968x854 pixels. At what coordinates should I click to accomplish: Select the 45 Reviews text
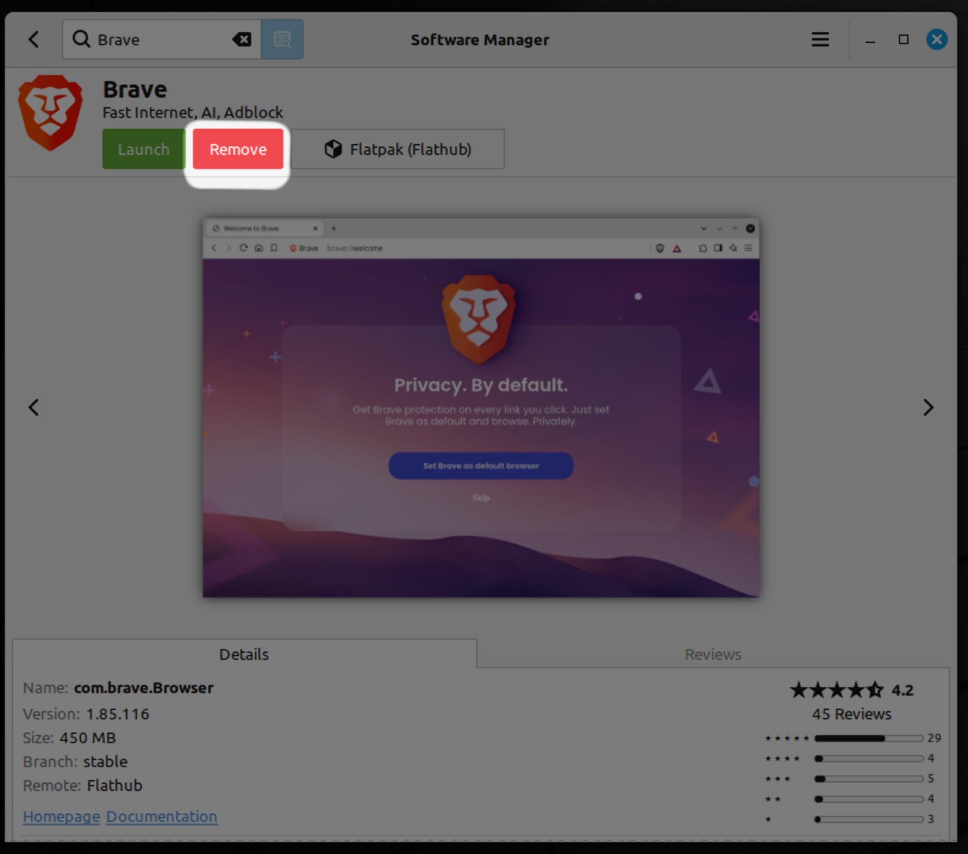click(851, 714)
